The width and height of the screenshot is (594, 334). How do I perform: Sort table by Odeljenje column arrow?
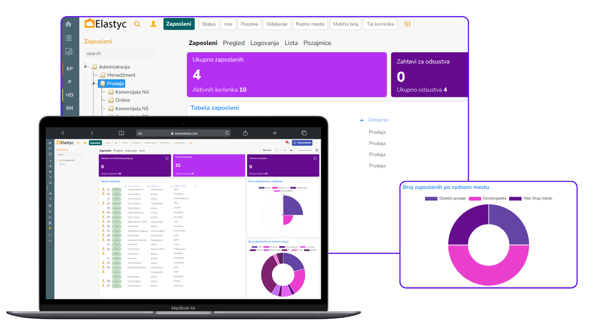tap(362, 120)
